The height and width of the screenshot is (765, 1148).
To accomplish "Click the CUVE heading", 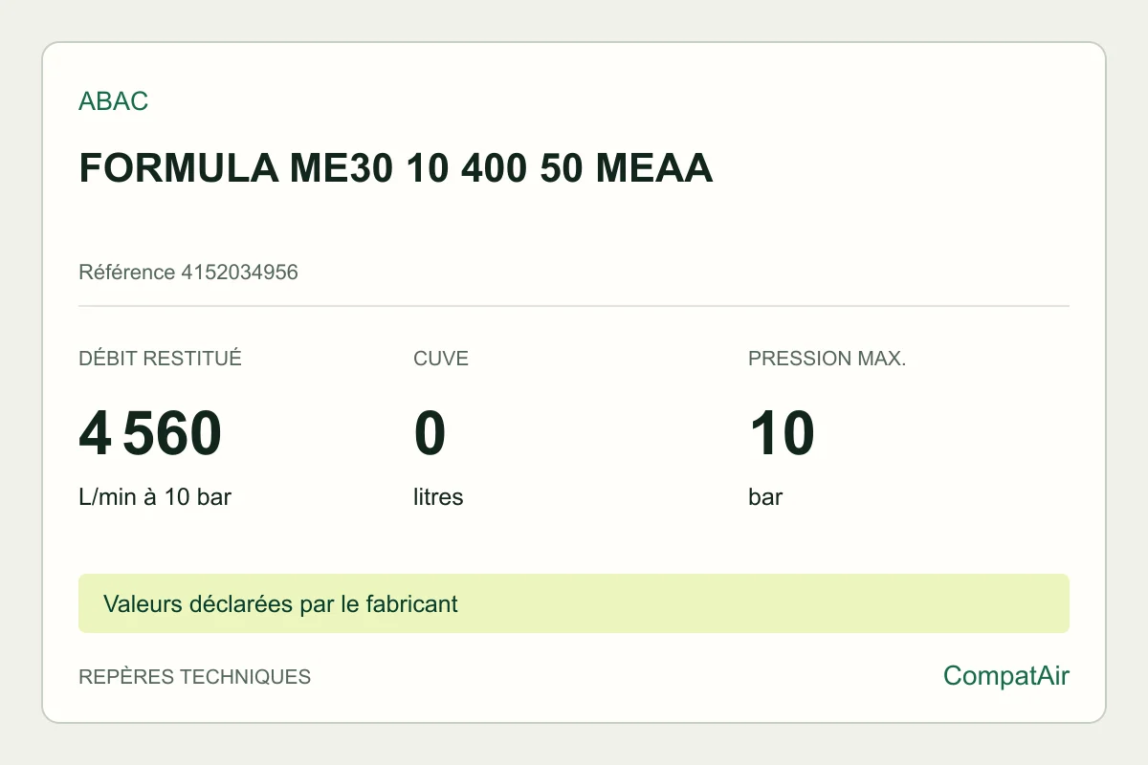I will coord(441,359).
